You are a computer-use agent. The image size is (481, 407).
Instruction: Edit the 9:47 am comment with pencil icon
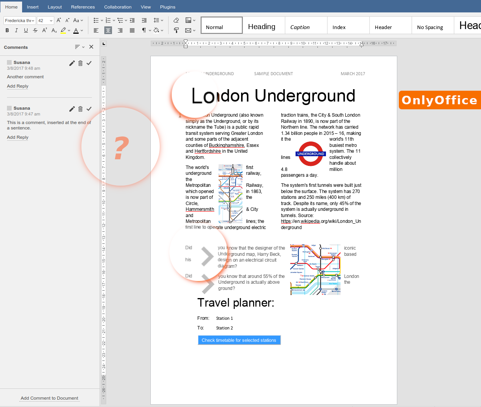click(x=72, y=109)
